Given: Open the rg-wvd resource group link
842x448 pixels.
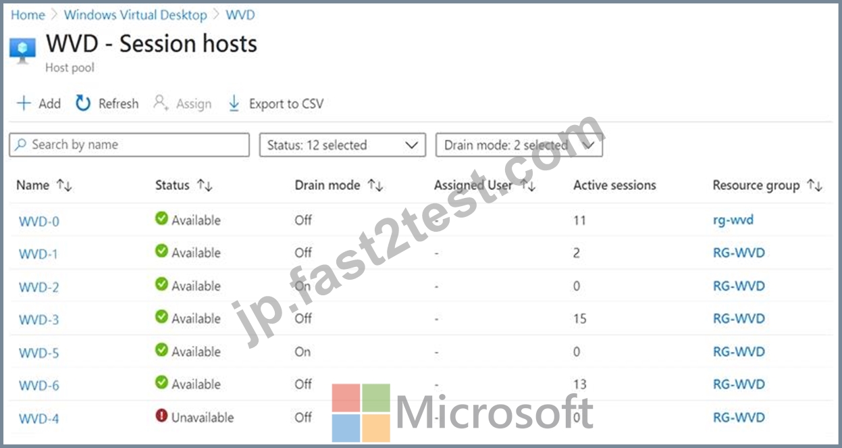Looking at the screenshot, I should (x=733, y=220).
